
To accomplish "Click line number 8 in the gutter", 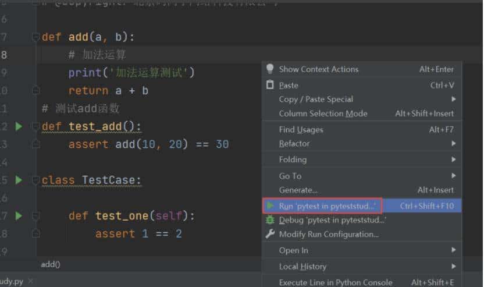I will coord(3,55).
